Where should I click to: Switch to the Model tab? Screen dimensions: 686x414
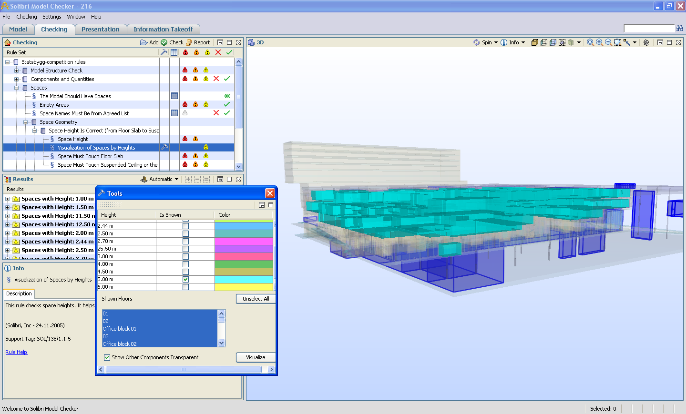click(x=18, y=29)
